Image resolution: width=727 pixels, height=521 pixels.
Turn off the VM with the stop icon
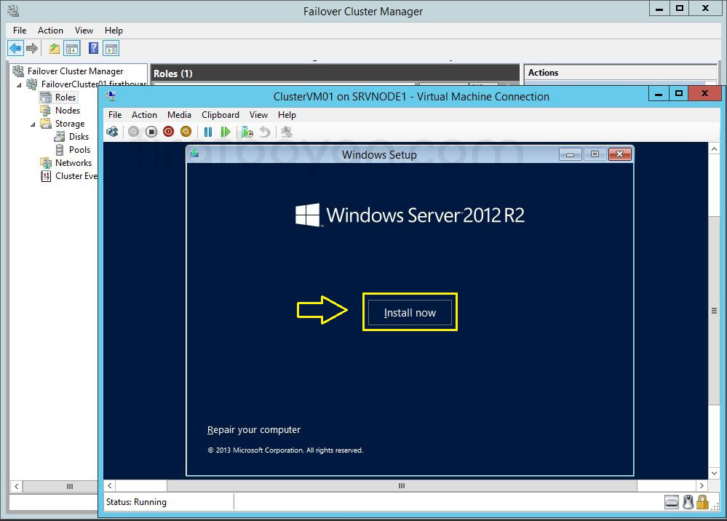pyautogui.click(x=151, y=132)
